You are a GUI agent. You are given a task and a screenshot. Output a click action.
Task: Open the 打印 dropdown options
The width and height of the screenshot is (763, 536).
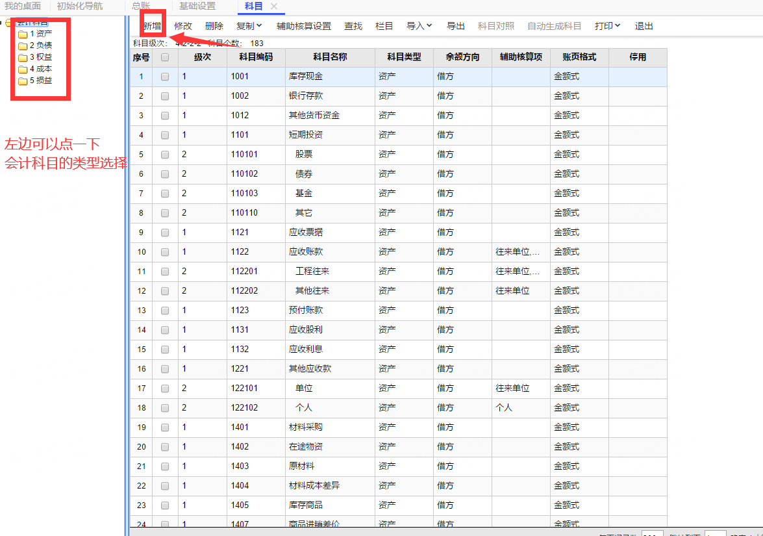click(x=607, y=26)
